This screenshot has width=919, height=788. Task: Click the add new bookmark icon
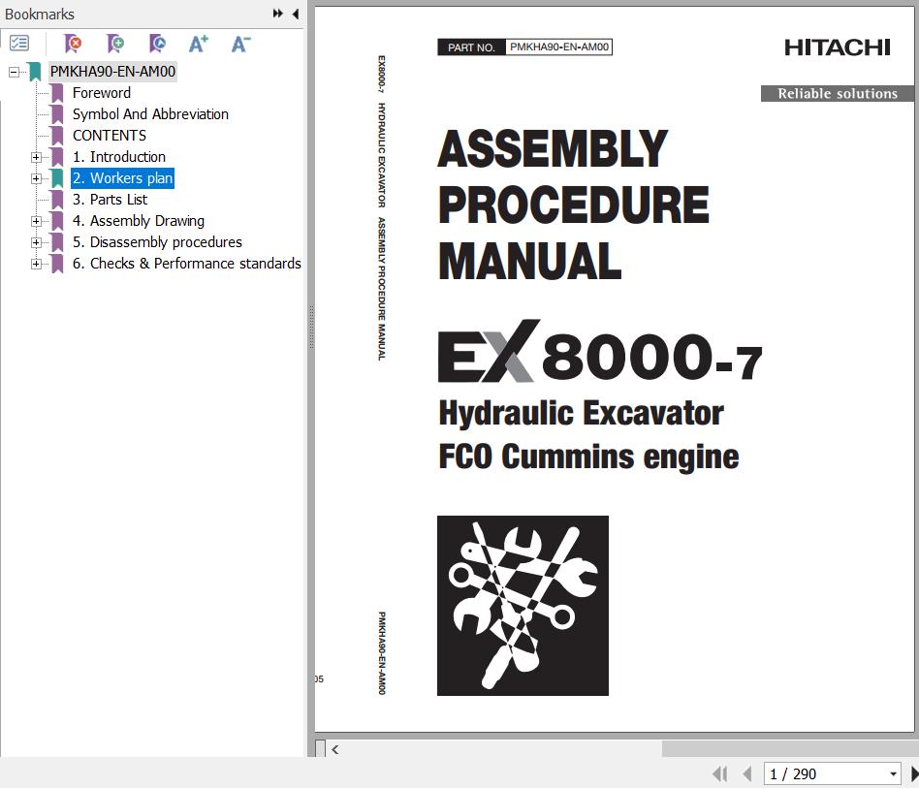point(114,44)
